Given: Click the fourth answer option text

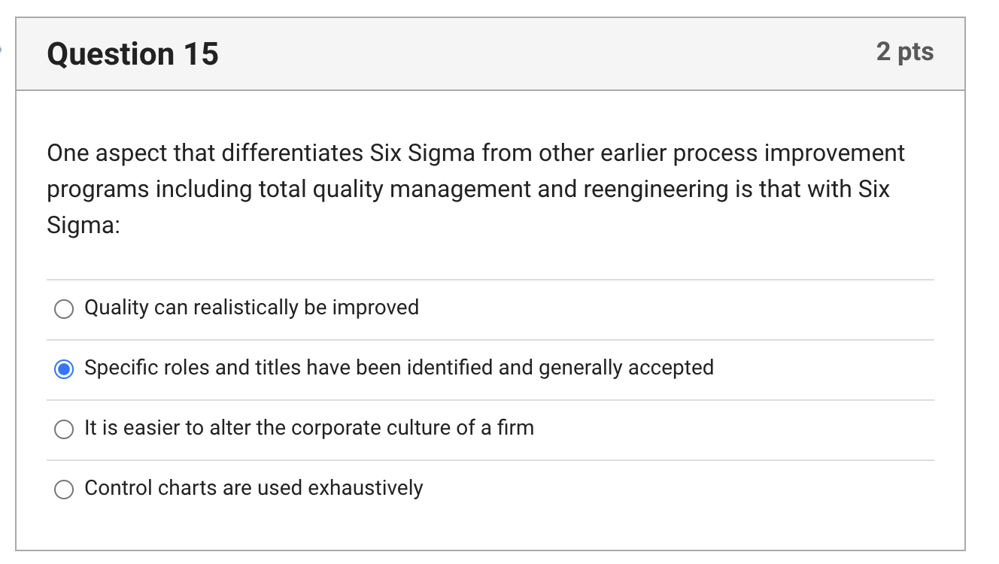Looking at the screenshot, I should click(x=254, y=488).
